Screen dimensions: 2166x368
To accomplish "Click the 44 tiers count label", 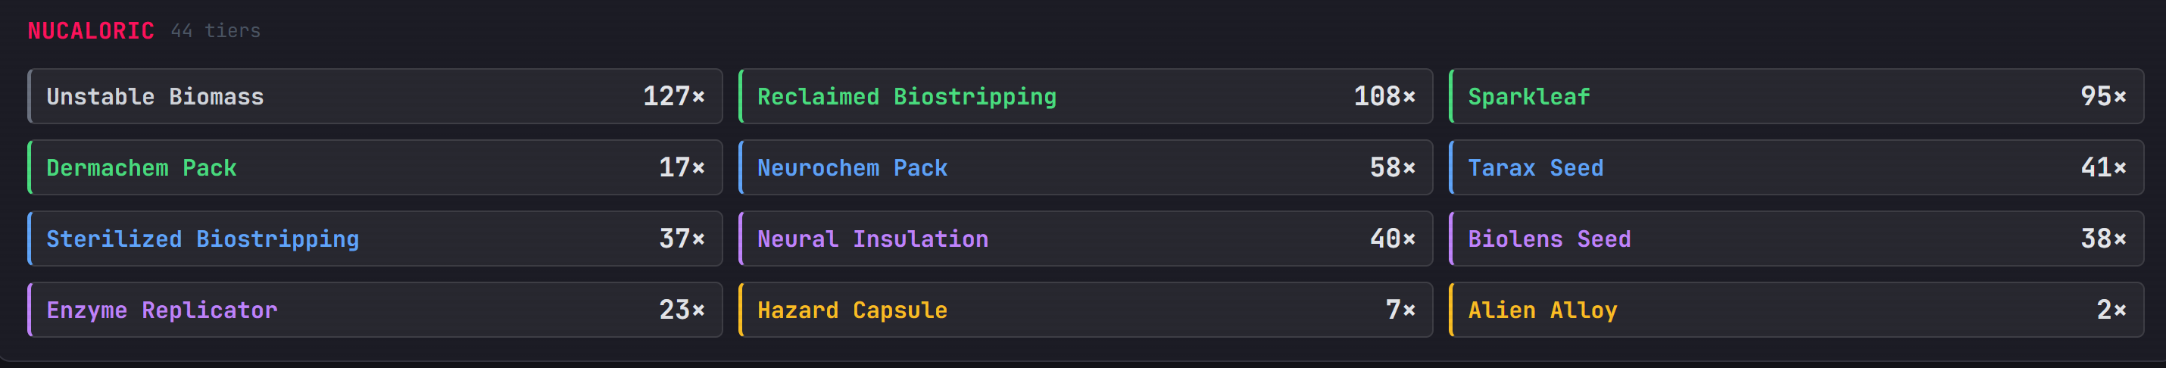I will 215,31.
